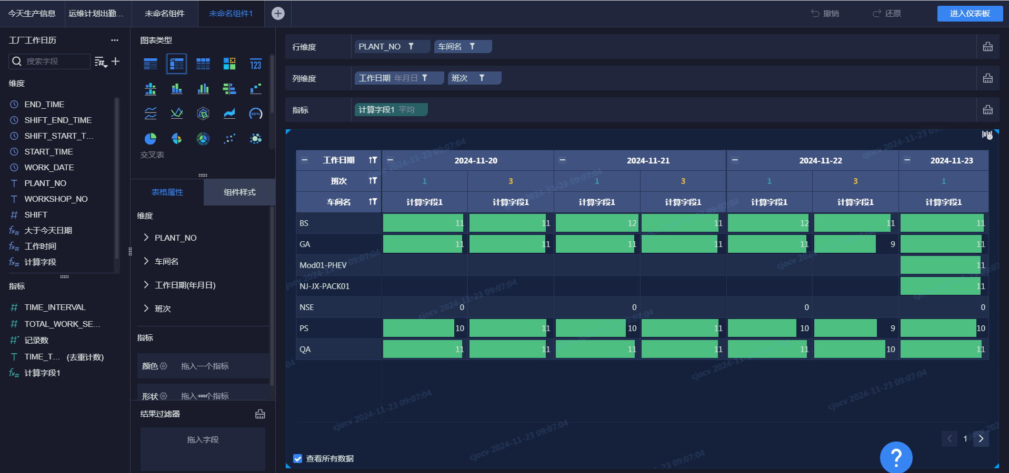Expand the PLANT_NO dimension settings
The height and width of the screenshot is (473, 1009).
coord(146,238)
